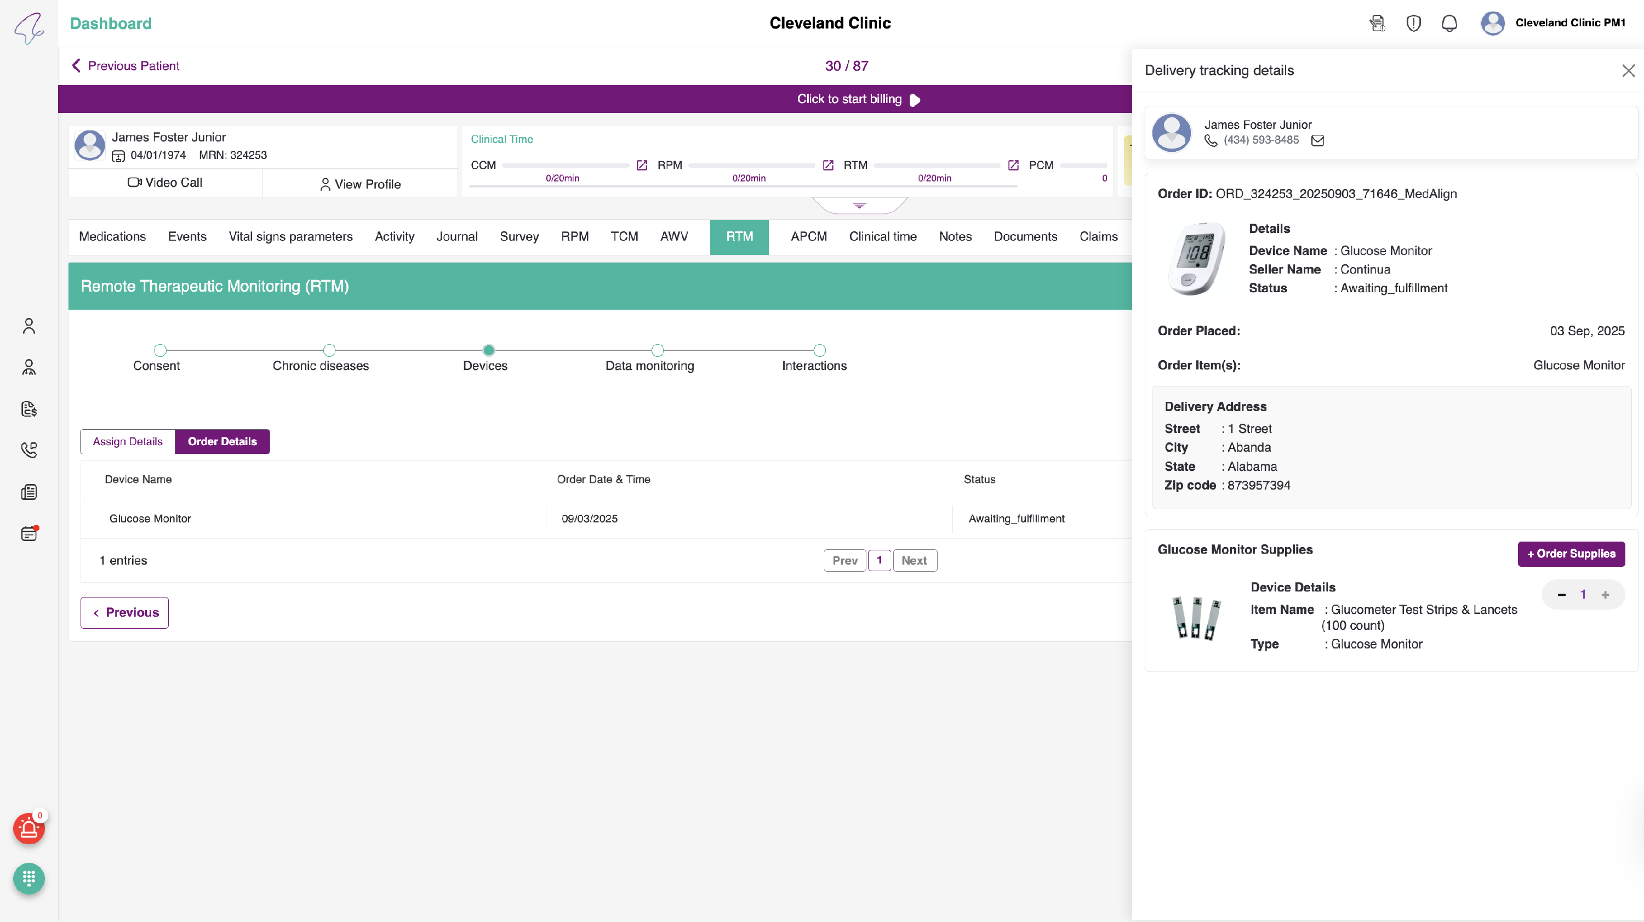Viewport: 1644px width, 922px height.
Task: Switch to the APCM tab
Action: click(809, 237)
